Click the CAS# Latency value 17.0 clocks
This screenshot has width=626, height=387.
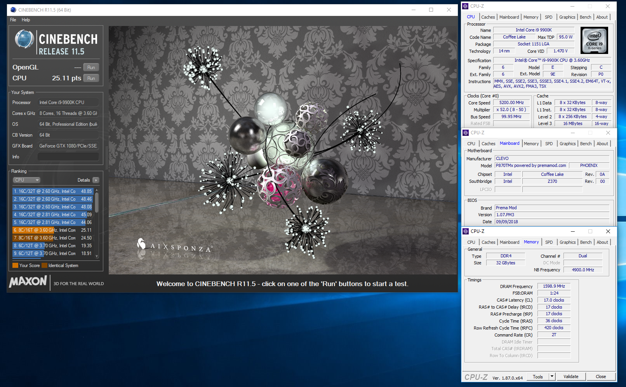click(x=554, y=300)
